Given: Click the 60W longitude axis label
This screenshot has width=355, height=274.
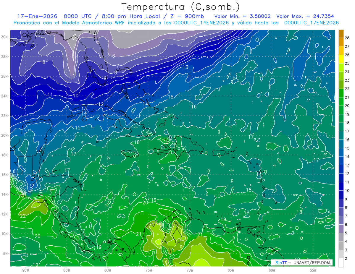Looking at the screenshot, I should (x=272, y=270).
